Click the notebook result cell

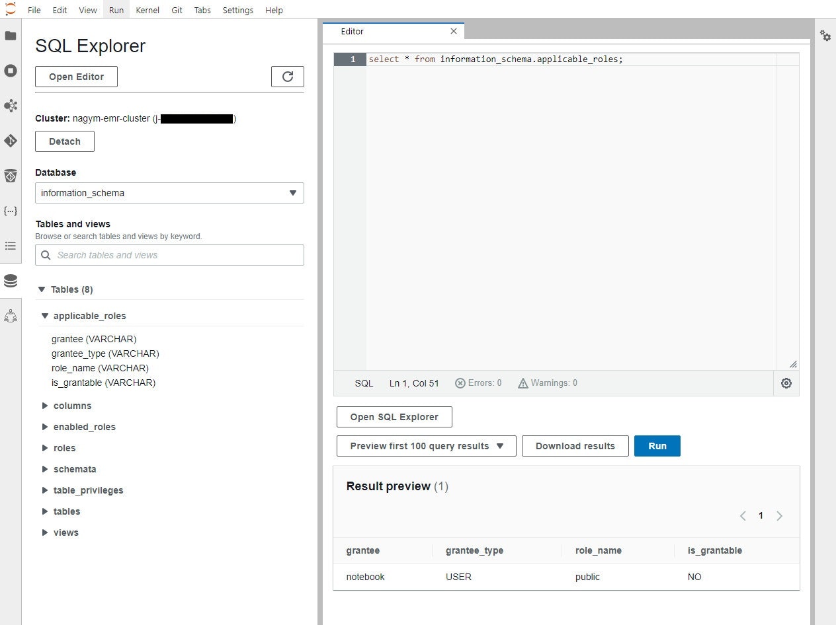pyautogui.click(x=365, y=577)
